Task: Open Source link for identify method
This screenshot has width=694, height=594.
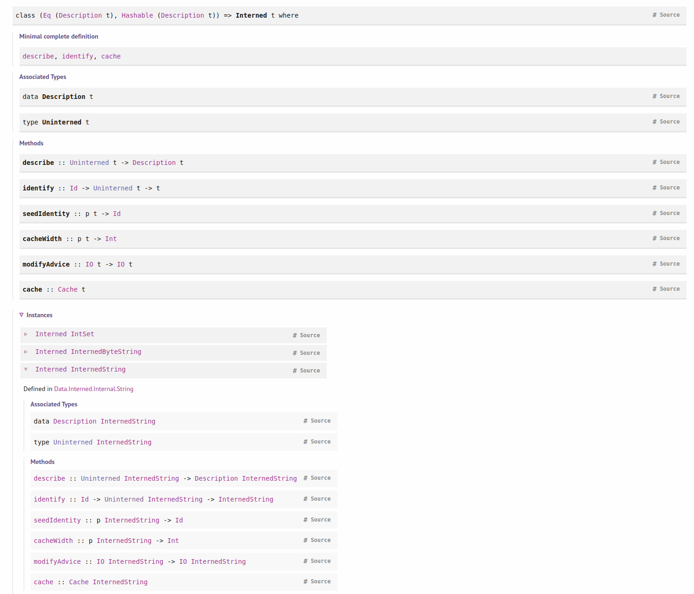Action: 669,188
